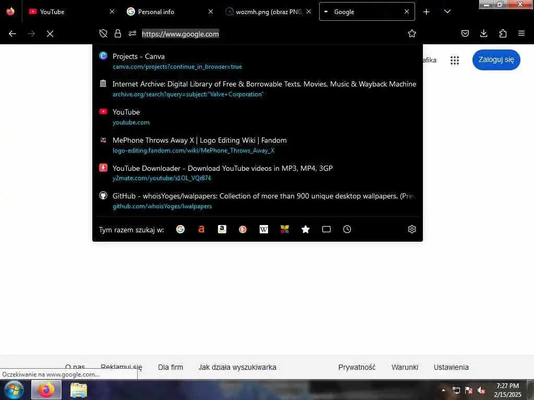Search with Google one-off icon

click(x=180, y=229)
